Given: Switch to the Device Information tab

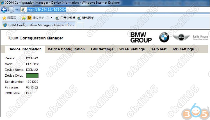Looking at the screenshot, I should [25, 49].
